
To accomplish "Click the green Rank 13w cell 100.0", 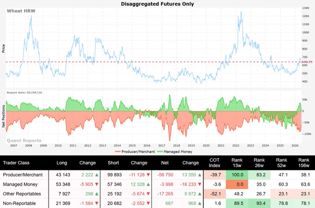I will [237, 175].
